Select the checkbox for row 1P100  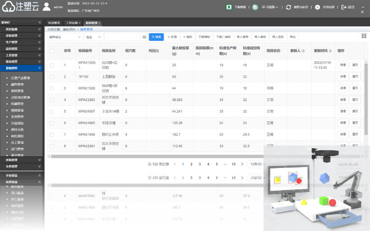[52, 77]
